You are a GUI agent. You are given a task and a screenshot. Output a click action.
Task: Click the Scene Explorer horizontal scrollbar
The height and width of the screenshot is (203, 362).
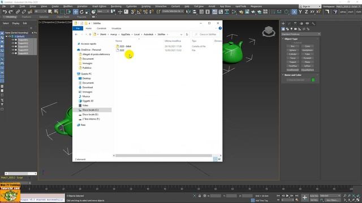point(20,174)
